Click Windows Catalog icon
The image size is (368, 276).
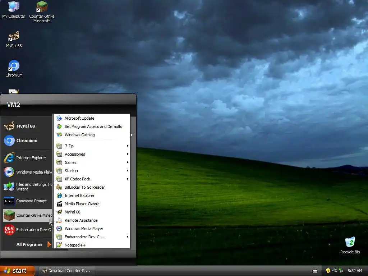click(x=59, y=135)
